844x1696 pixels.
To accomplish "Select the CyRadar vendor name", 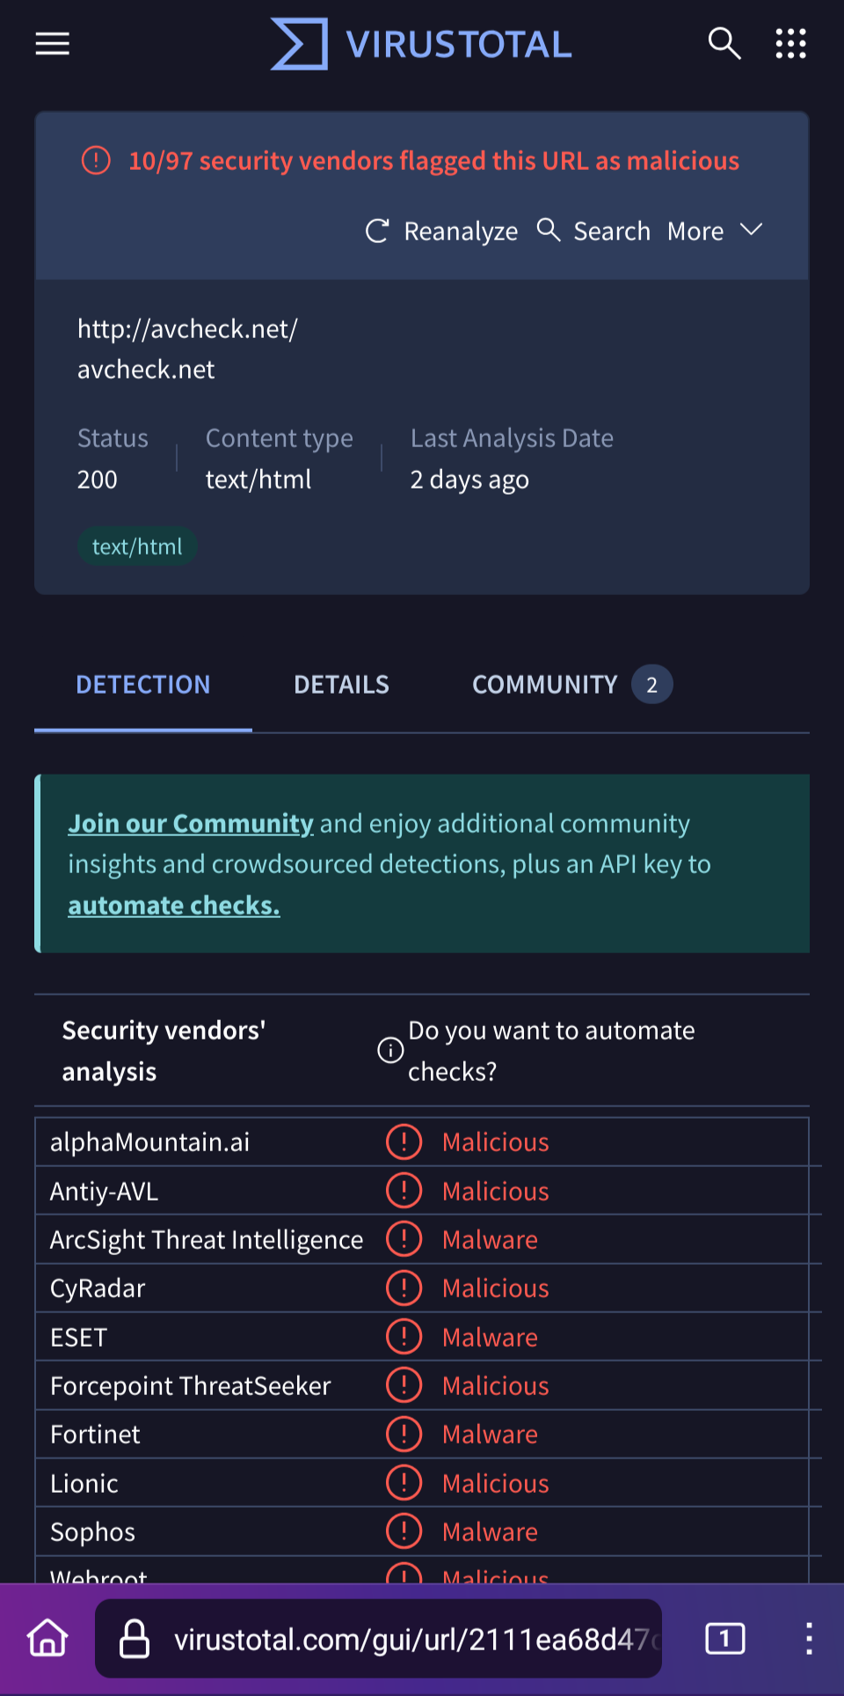I will click(98, 1289).
